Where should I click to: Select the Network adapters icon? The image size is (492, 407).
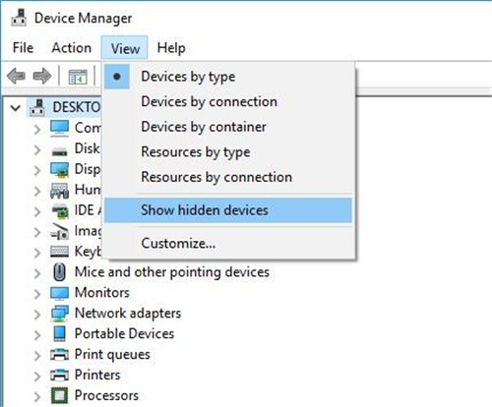click(59, 314)
